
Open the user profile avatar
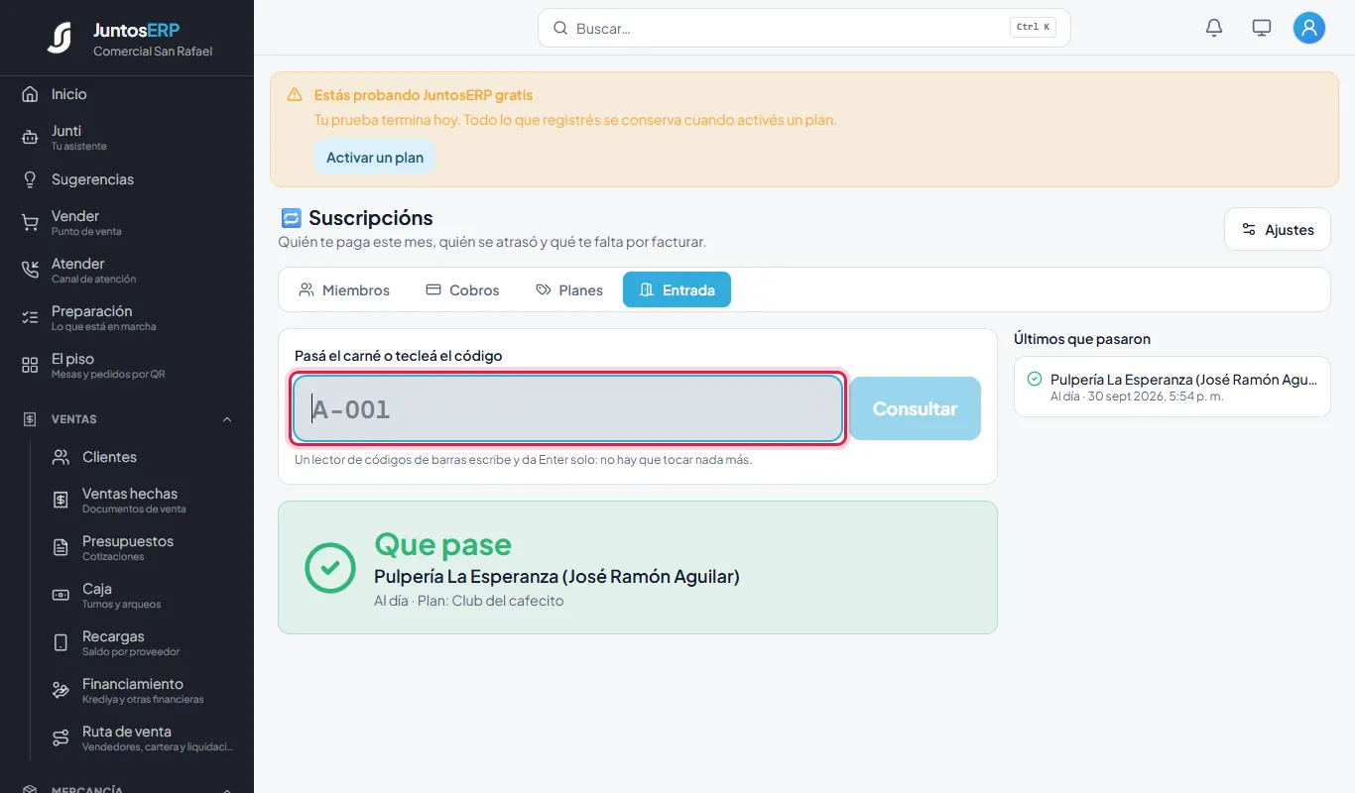point(1309,28)
